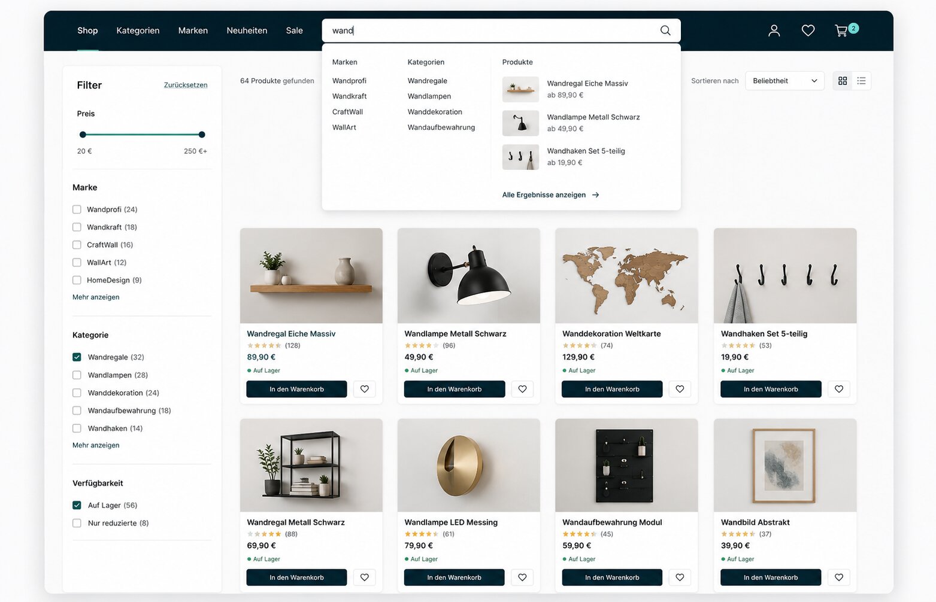This screenshot has height=602, width=936.
Task: Add Wandbild Abstrakt to wishlist
Action: (x=839, y=577)
